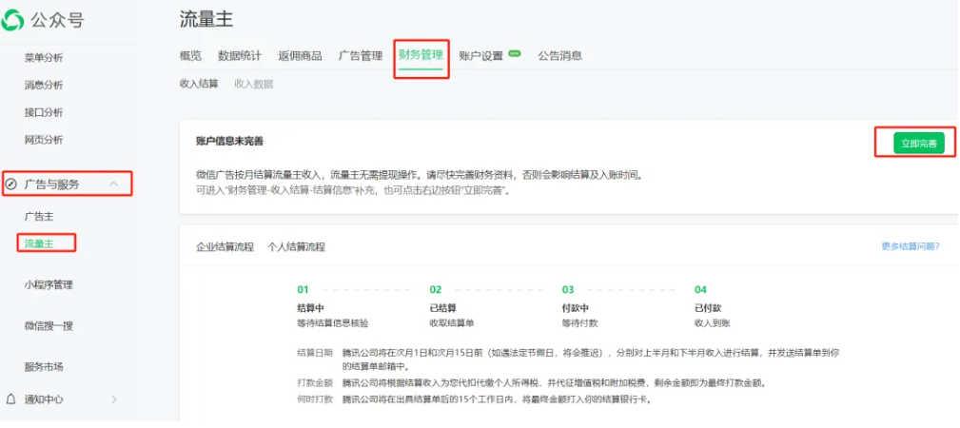Open the 数据统计 tab
This screenshot has height=428, width=960.
click(x=239, y=55)
